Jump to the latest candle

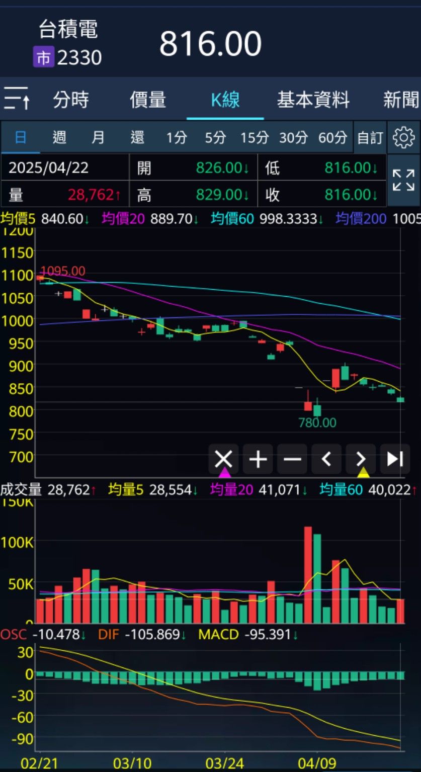coord(395,459)
